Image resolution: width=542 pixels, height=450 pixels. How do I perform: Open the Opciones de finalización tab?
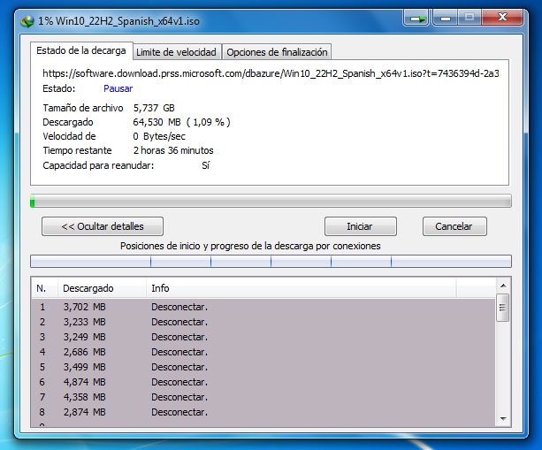coord(277,52)
